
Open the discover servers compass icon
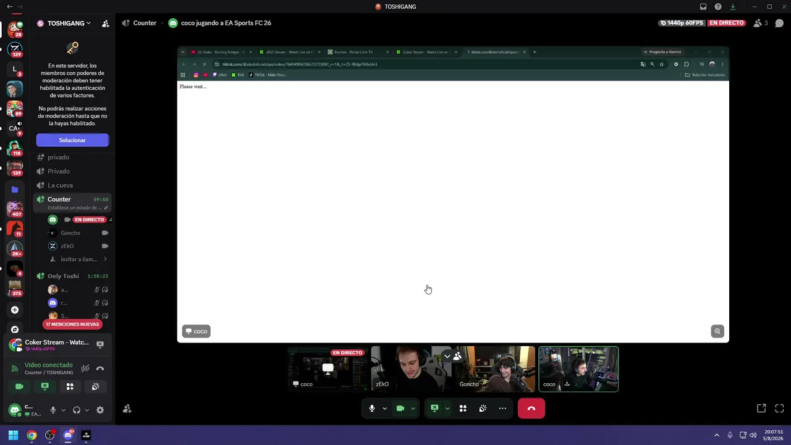(15, 329)
